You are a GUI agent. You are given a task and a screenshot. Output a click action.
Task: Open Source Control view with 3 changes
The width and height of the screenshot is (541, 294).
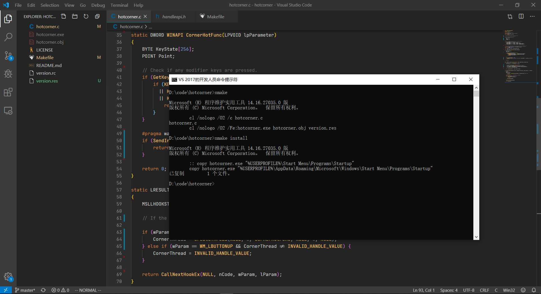(8, 56)
